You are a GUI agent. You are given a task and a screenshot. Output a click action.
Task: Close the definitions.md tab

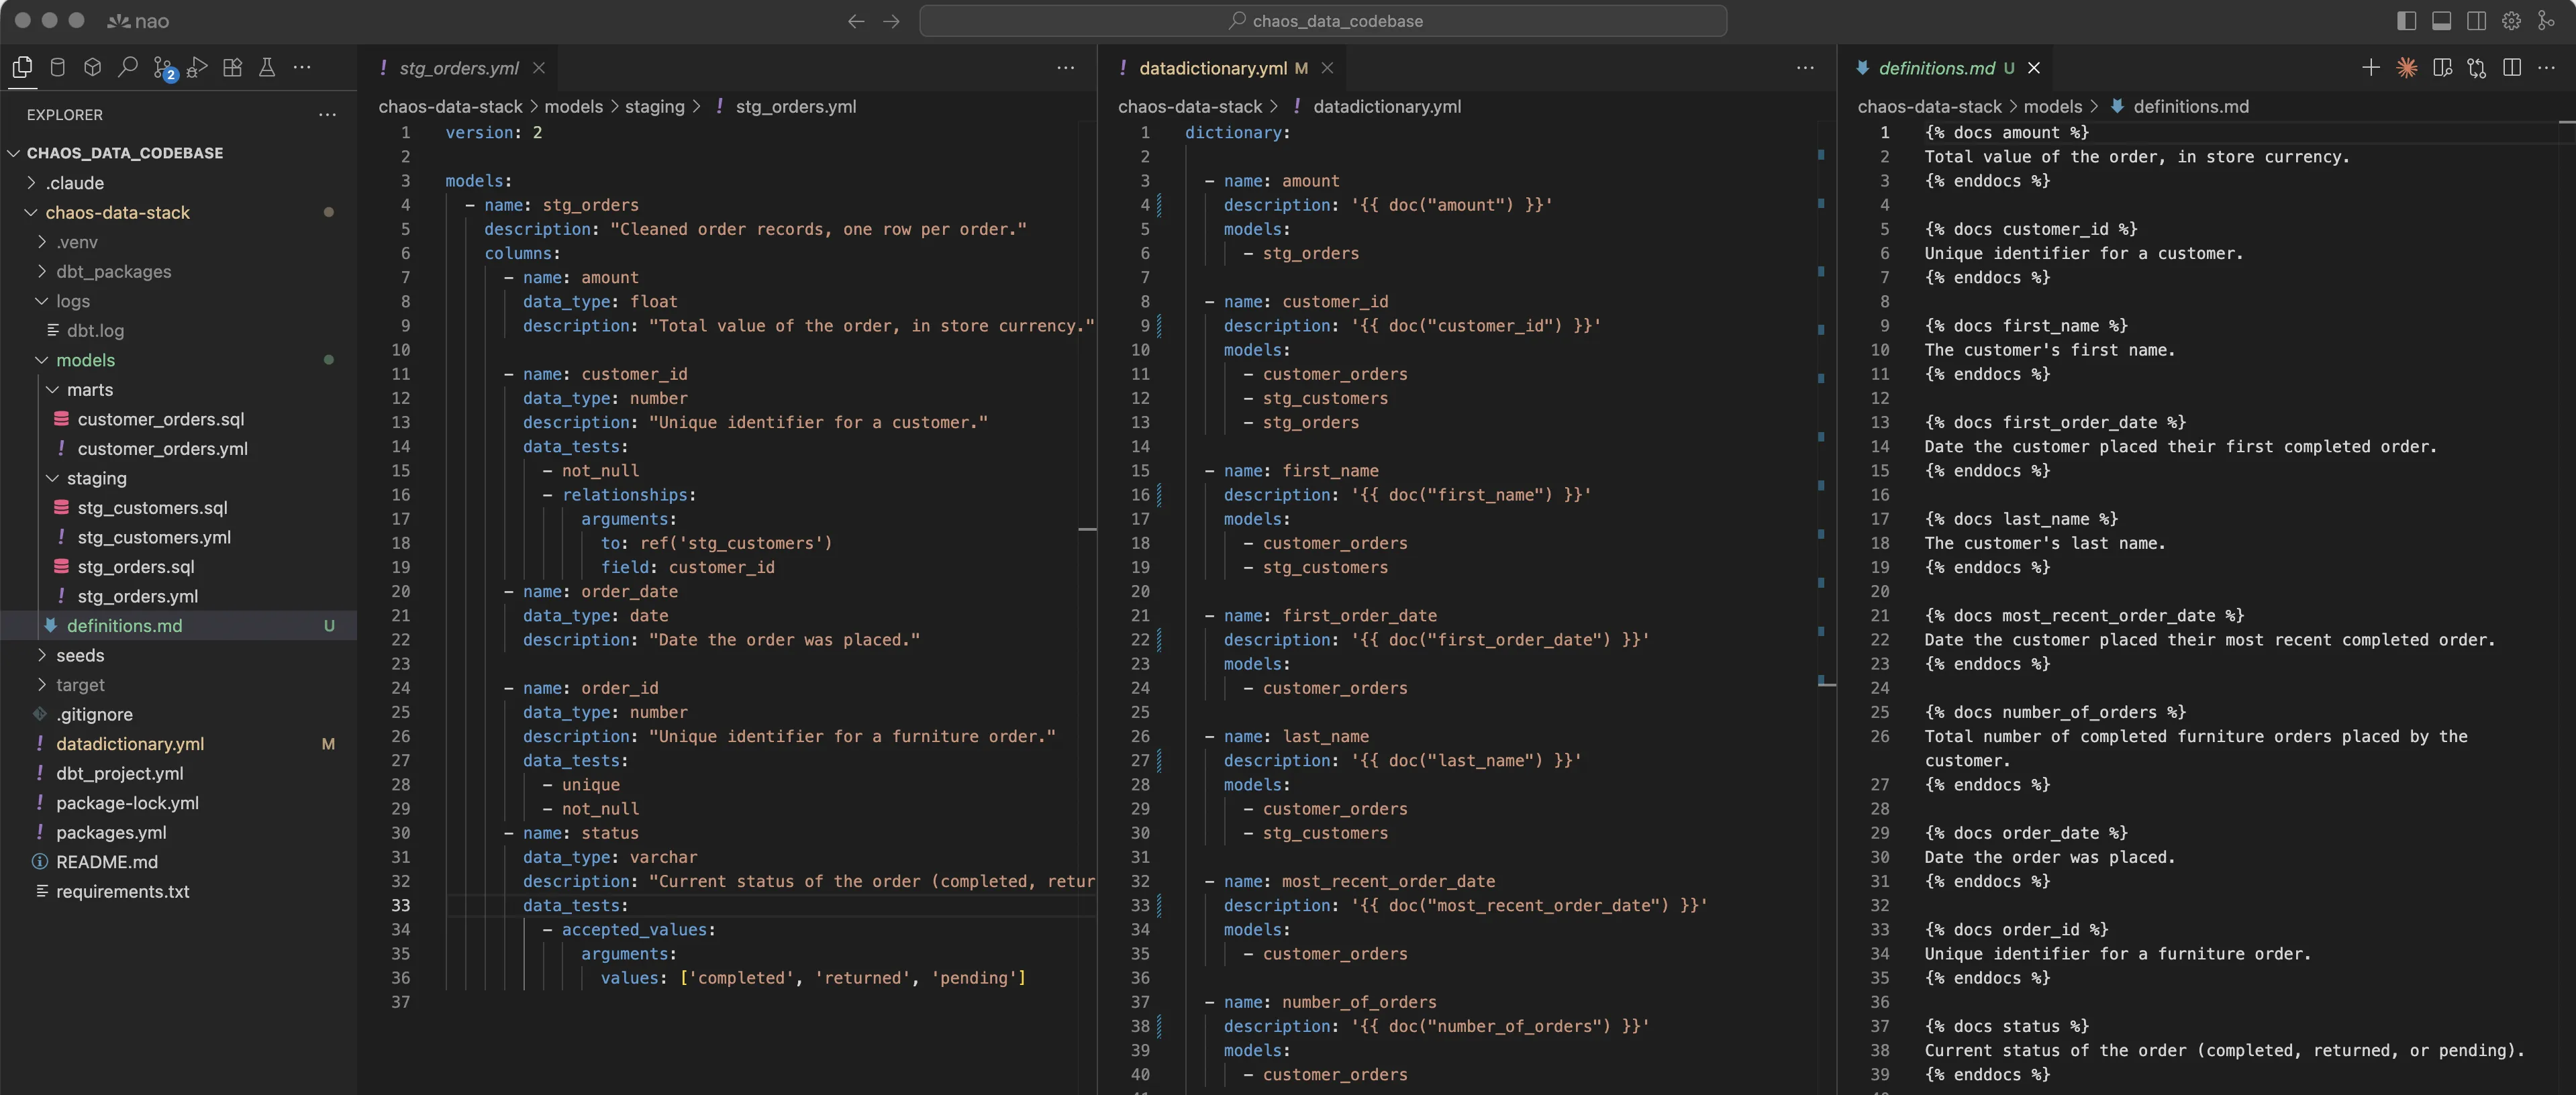click(x=2034, y=68)
